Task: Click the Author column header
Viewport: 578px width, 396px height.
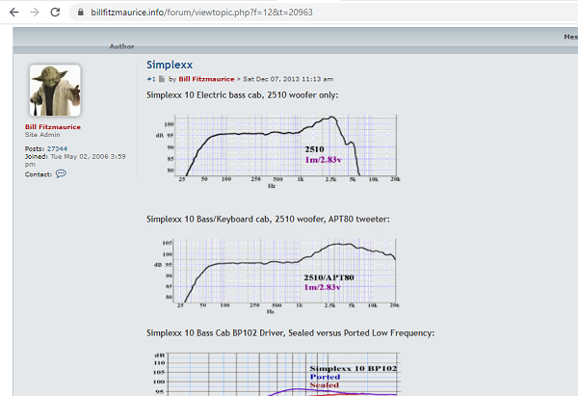Action: coord(121,46)
